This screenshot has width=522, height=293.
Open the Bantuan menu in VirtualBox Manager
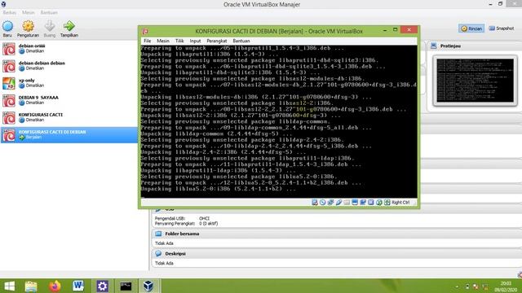pyautogui.click(x=49, y=13)
